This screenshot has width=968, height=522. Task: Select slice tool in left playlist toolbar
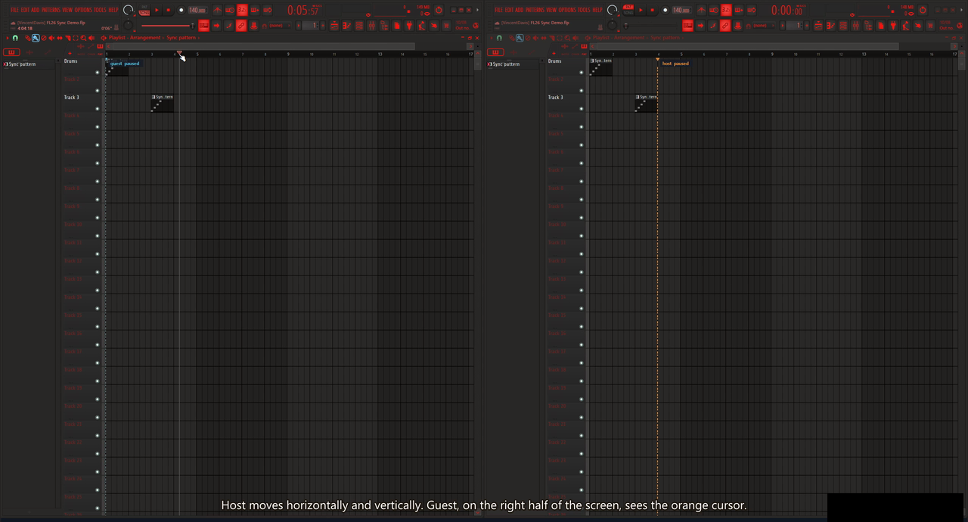coord(67,38)
